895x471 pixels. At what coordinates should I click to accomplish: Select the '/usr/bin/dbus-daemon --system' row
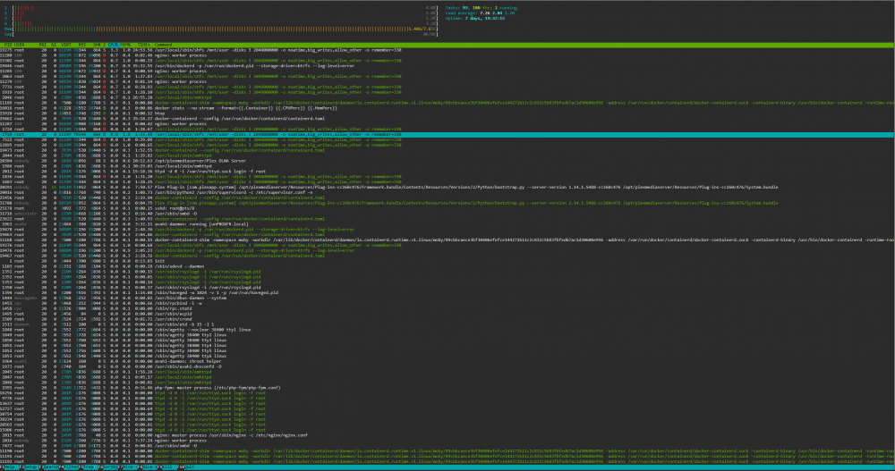[x=447, y=298]
